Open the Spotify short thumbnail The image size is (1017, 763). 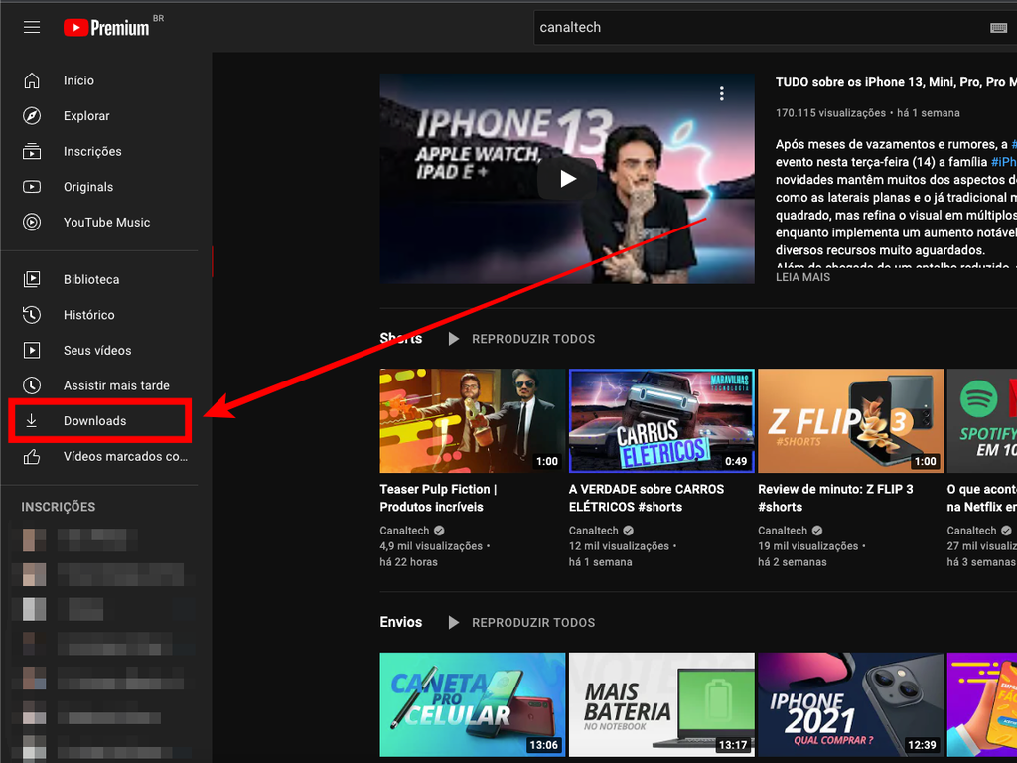tap(982, 420)
